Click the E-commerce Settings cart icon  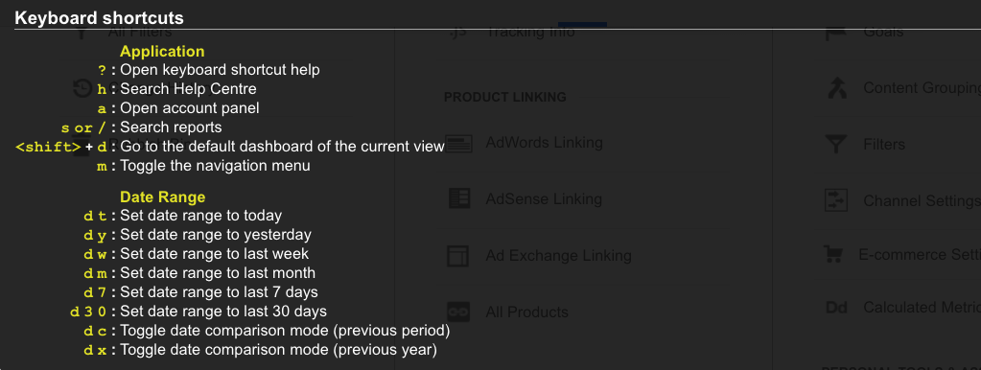[x=832, y=254]
